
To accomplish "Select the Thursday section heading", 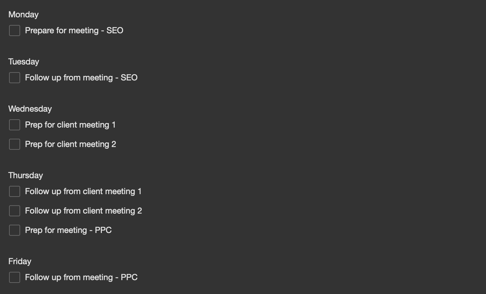I will pyautogui.click(x=26, y=175).
